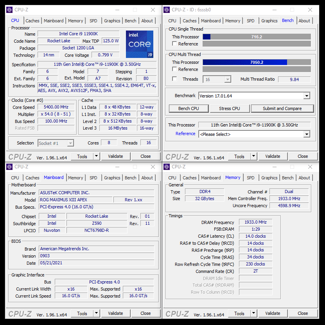Click LPCIO value NCT6798D-R
The image size is (325, 325).
tap(97, 230)
